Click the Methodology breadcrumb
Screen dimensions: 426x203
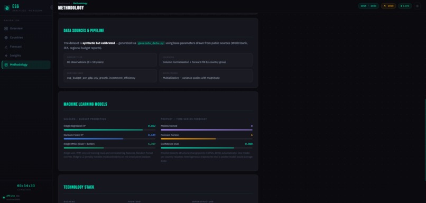coord(80,3)
